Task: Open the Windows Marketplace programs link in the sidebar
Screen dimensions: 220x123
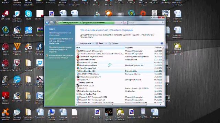Action: (x=61, y=41)
